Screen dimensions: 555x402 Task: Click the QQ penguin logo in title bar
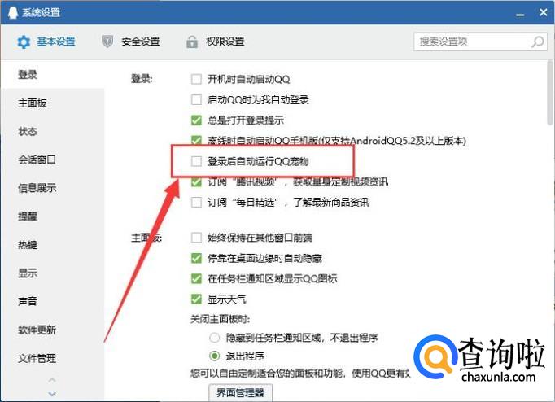click(12, 12)
